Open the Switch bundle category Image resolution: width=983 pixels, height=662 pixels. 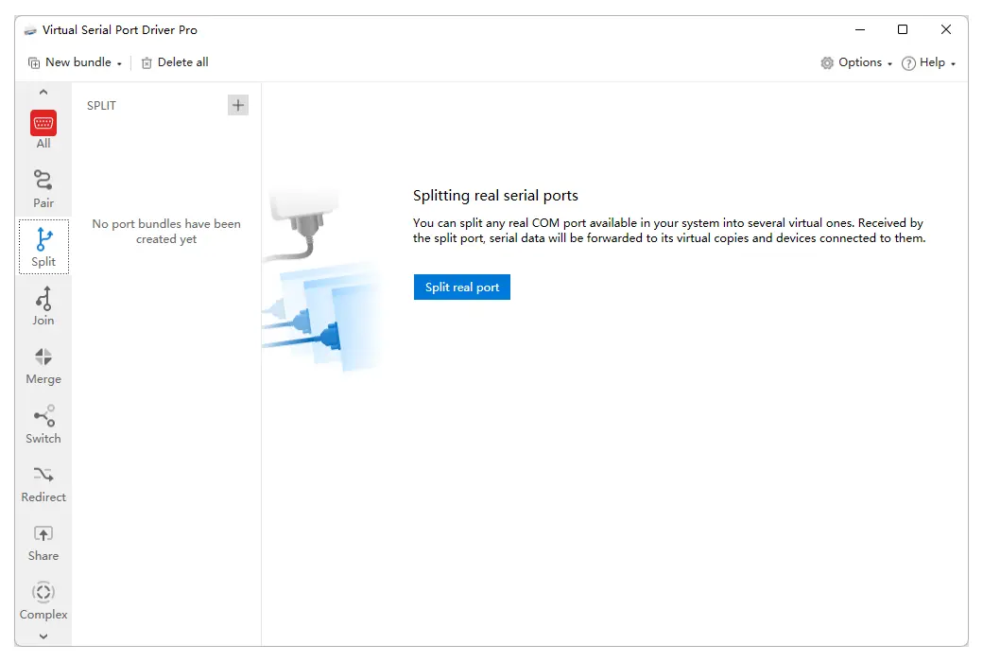(x=43, y=425)
